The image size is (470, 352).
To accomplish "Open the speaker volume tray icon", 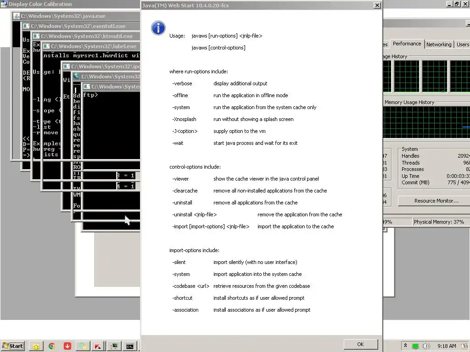I will point(426,346).
